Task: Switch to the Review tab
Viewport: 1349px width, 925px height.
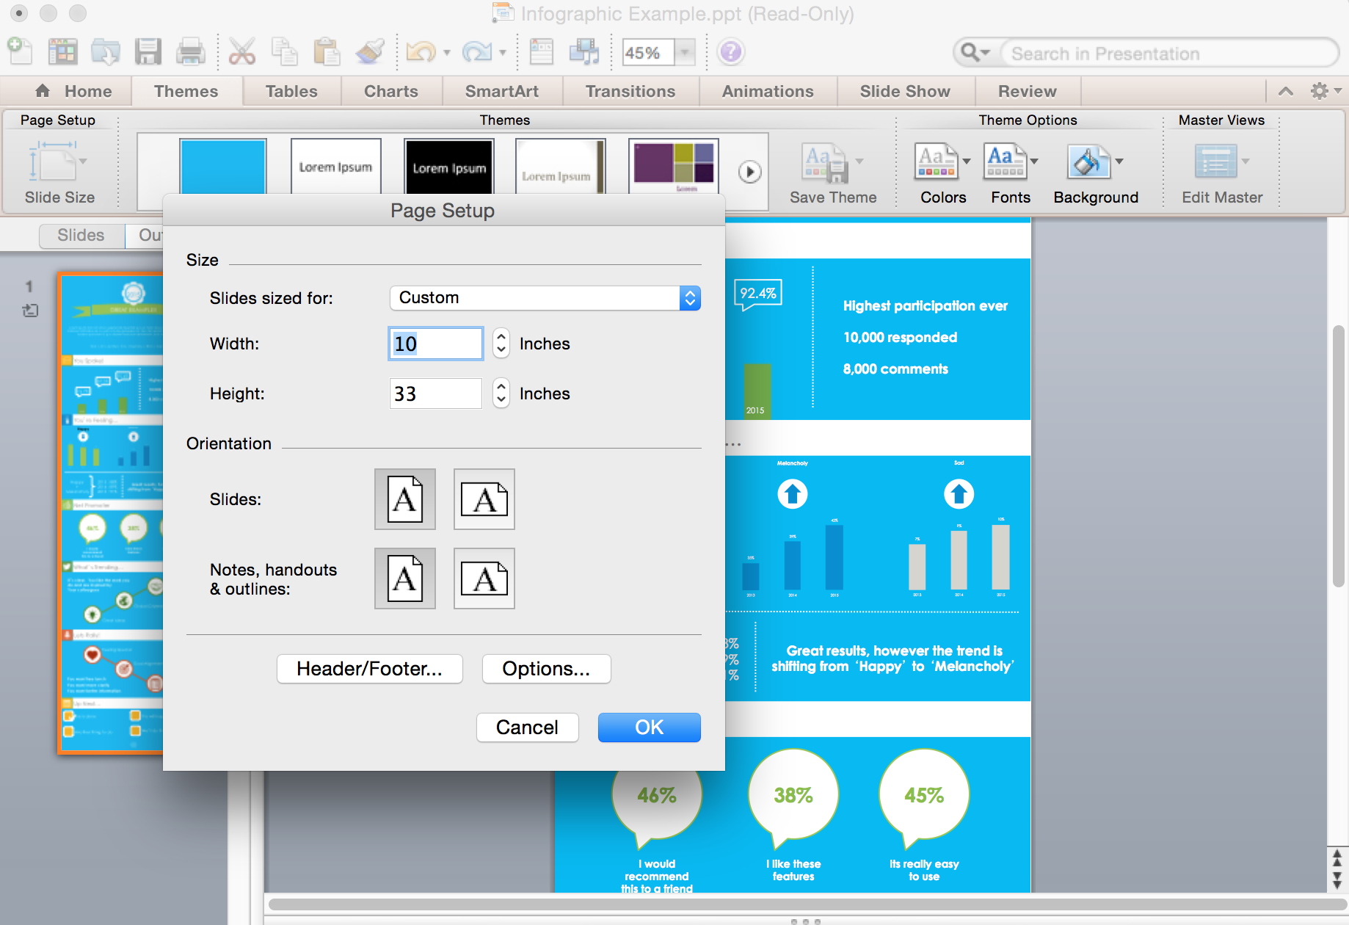Action: coord(1027,91)
